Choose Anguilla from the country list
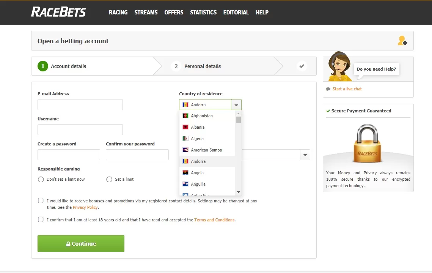Screen dimensions: 432x273 pos(207,184)
